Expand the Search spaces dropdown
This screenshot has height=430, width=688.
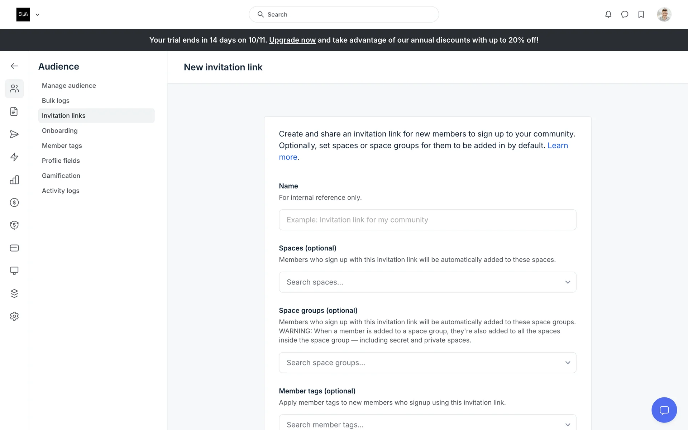coord(427,282)
